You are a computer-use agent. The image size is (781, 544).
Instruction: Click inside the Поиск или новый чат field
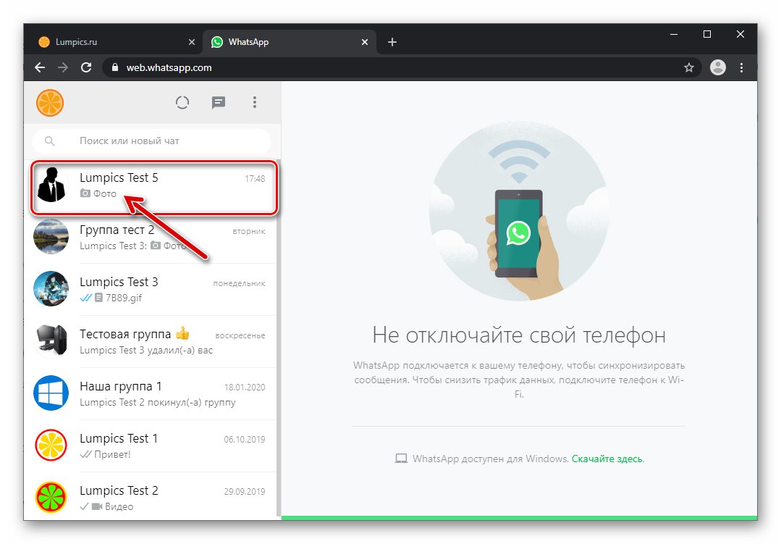click(145, 141)
